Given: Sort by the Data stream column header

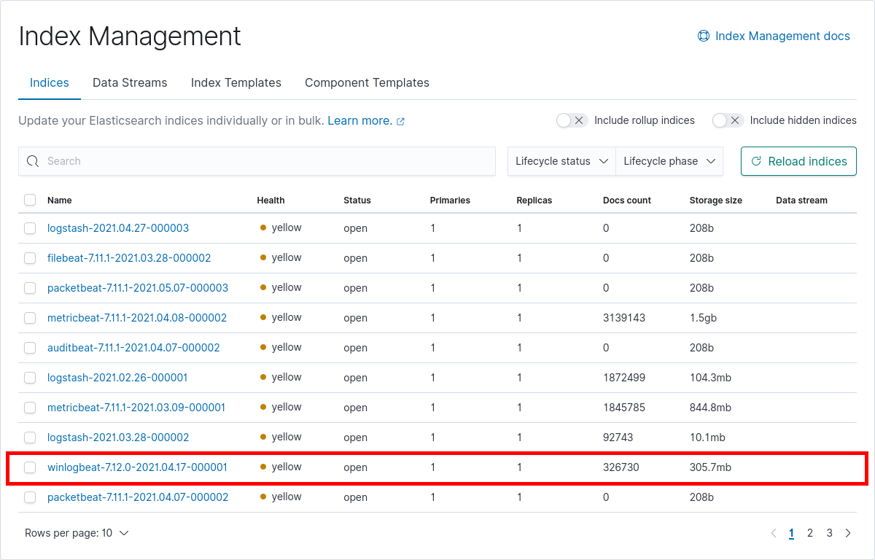Looking at the screenshot, I should [801, 201].
